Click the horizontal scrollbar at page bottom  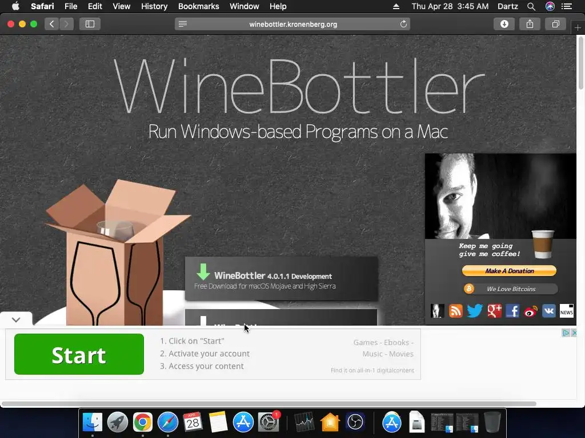click(269, 404)
